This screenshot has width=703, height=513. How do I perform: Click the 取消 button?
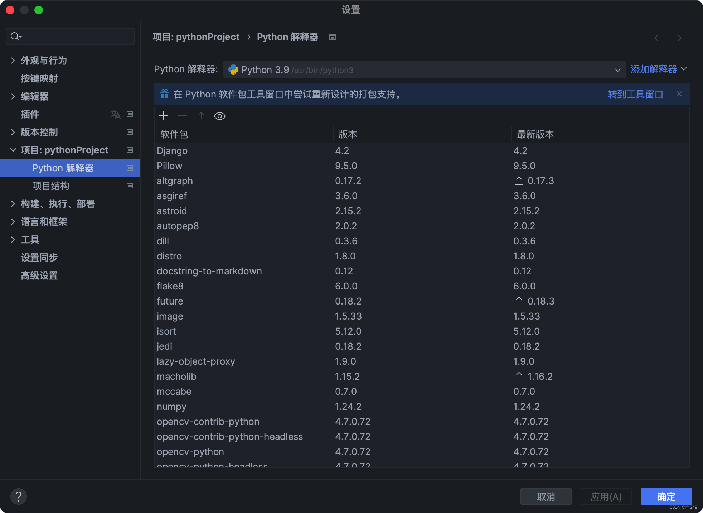click(x=546, y=497)
